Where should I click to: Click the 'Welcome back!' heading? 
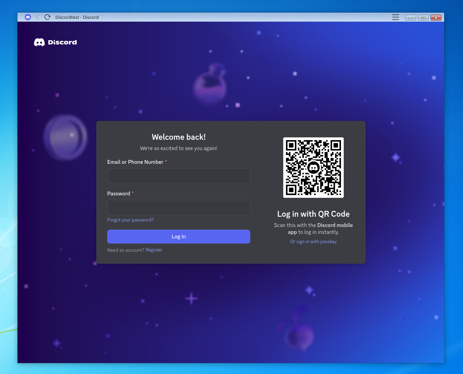[179, 137]
